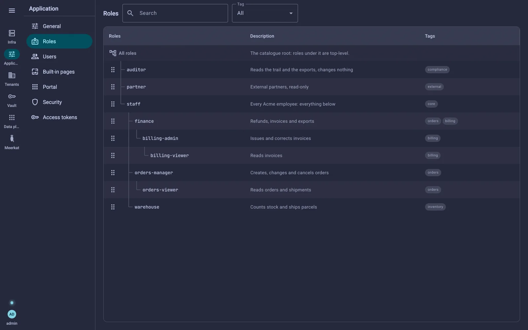Select the auditor role
The height and width of the screenshot is (330, 528).
click(136, 70)
